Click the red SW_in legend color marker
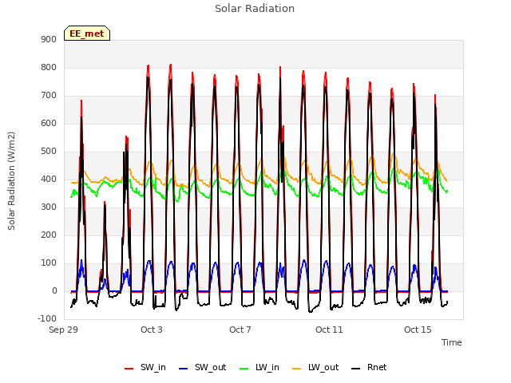This screenshot has height=383, width=511. tap(129, 369)
